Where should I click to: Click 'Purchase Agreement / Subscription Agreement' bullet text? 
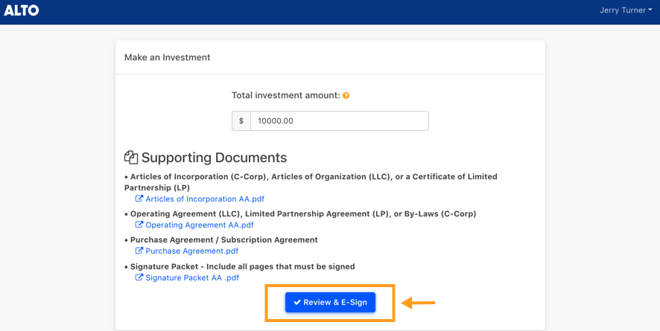tap(224, 240)
